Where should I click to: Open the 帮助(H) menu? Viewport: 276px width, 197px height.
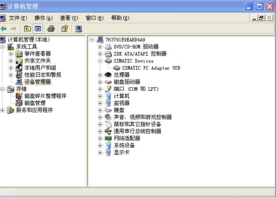(x=120, y=18)
